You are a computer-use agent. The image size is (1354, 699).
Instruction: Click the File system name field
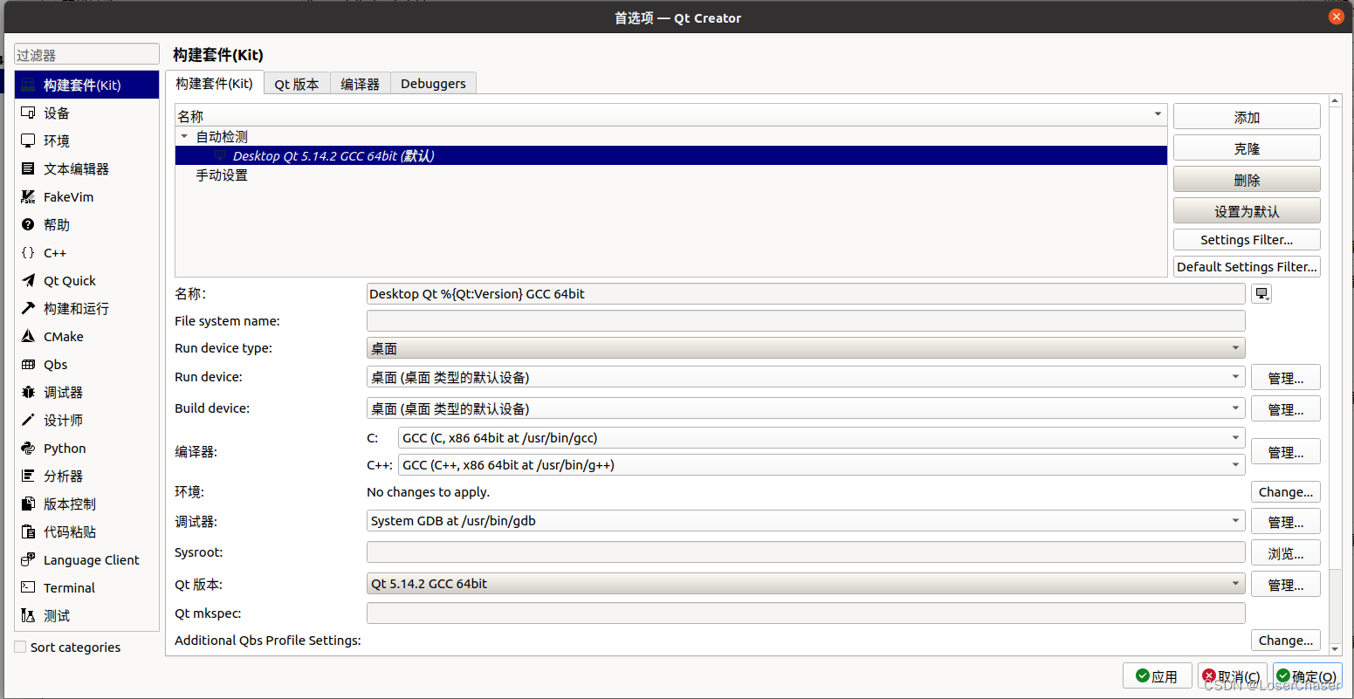point(806,321)
